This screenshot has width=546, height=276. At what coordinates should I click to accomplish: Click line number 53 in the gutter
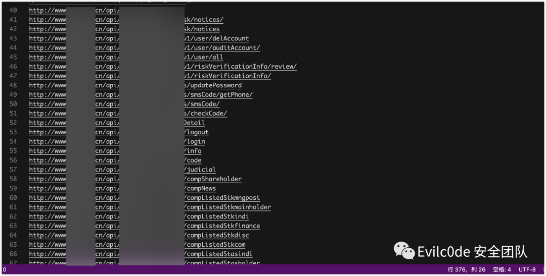(13, 132)
